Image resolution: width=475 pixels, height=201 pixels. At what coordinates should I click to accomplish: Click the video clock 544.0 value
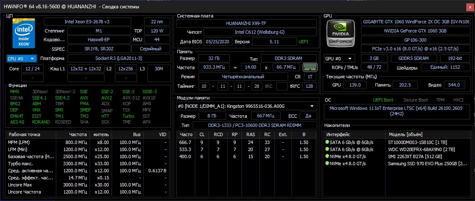(x=455, y=85)
